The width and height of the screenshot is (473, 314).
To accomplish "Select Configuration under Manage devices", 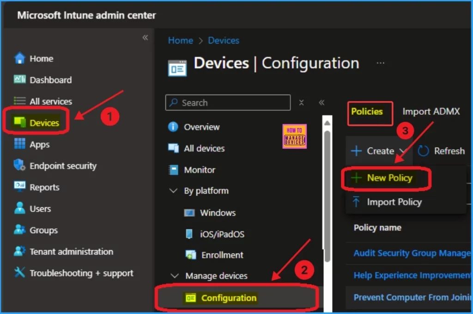I will click(229, 298).
